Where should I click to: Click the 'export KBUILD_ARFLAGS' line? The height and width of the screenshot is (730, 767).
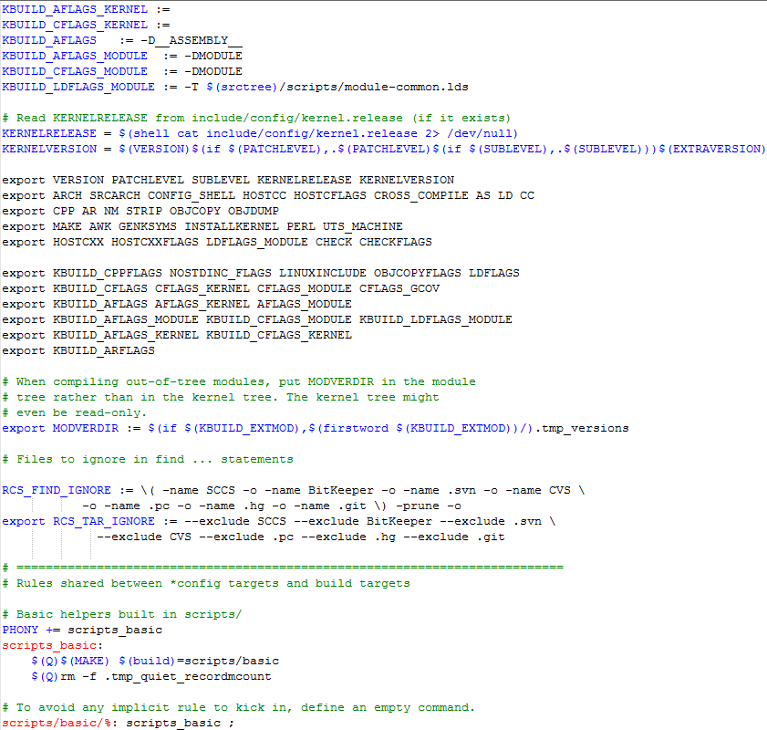click(78, 350)
